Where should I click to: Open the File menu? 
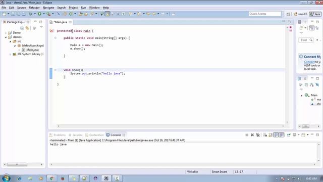(4, 8)
